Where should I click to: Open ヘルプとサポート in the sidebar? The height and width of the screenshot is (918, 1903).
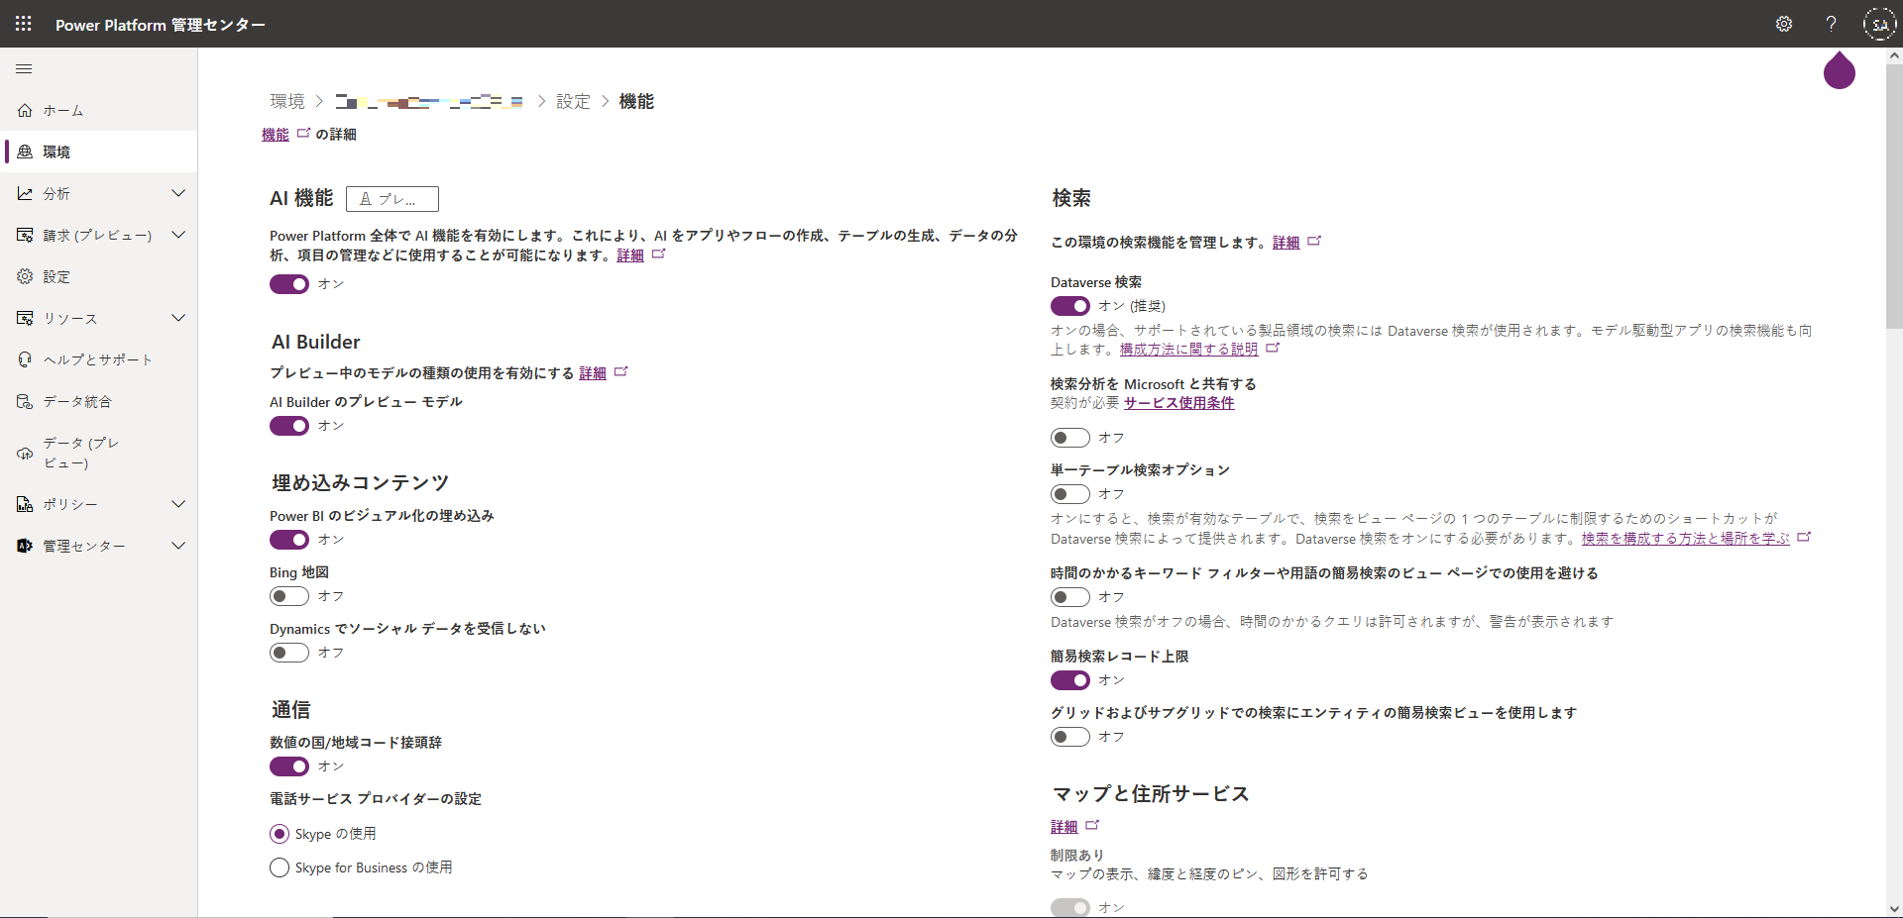pyautogui.click(x=99, y=359)
